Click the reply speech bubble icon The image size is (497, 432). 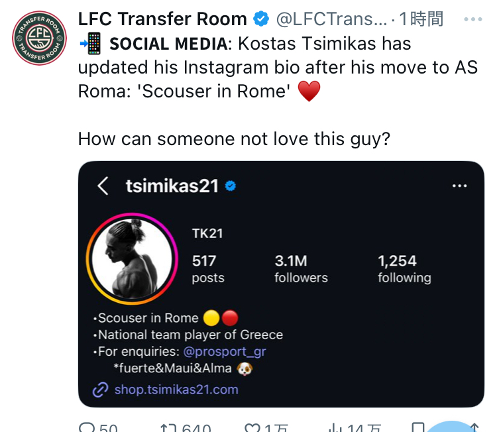tap(87, 427)
